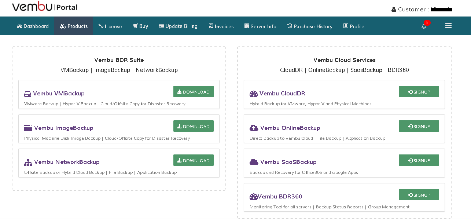Viewport: 471px width, 219px height.
Task: Open the hamburger menu
Action: click(x=448, y=26)
